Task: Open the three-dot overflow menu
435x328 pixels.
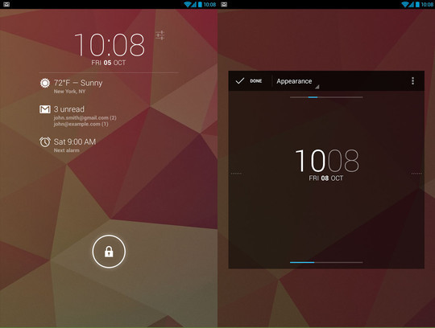Action: 412,81
